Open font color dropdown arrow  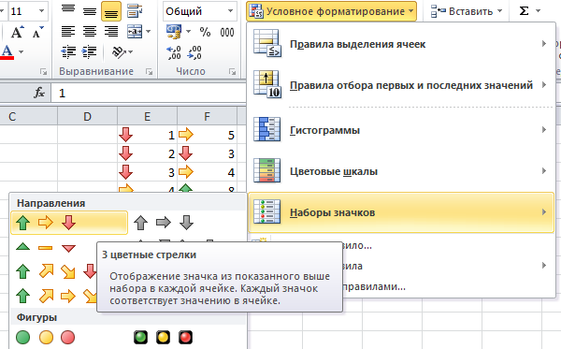(22, 52)
